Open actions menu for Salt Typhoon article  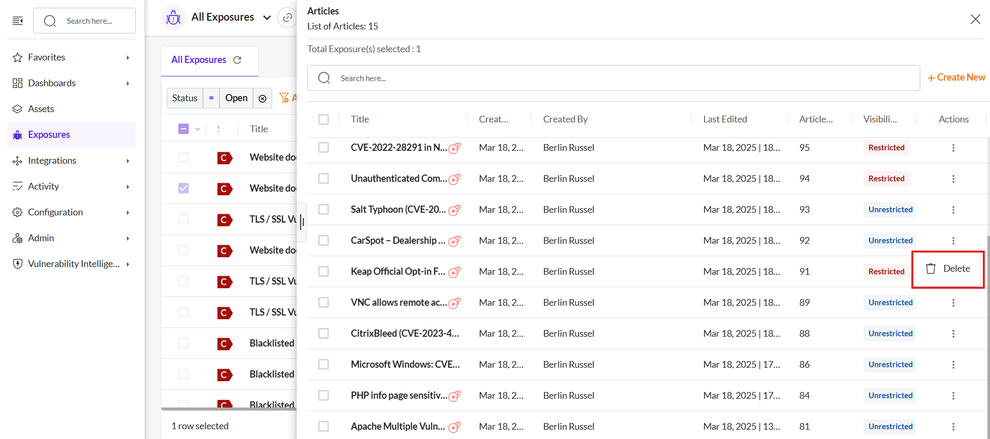[x=953, y=210]
